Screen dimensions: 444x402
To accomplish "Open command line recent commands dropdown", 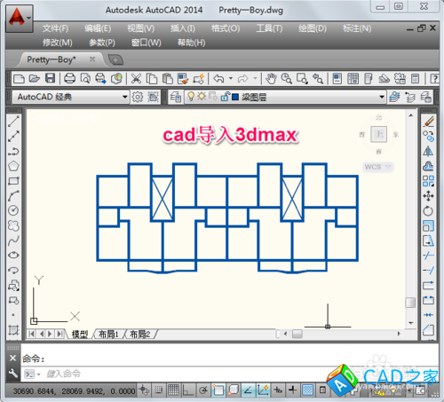I will [x=39, y=374].
